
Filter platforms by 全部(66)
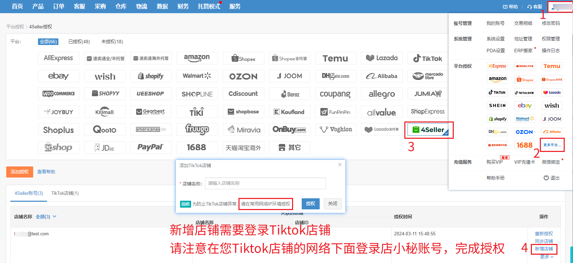click(x=48, y=42)
